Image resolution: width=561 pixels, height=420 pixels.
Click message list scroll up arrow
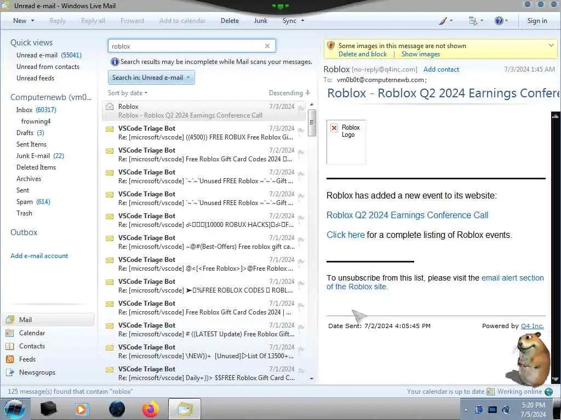click(x=312, y=104)
